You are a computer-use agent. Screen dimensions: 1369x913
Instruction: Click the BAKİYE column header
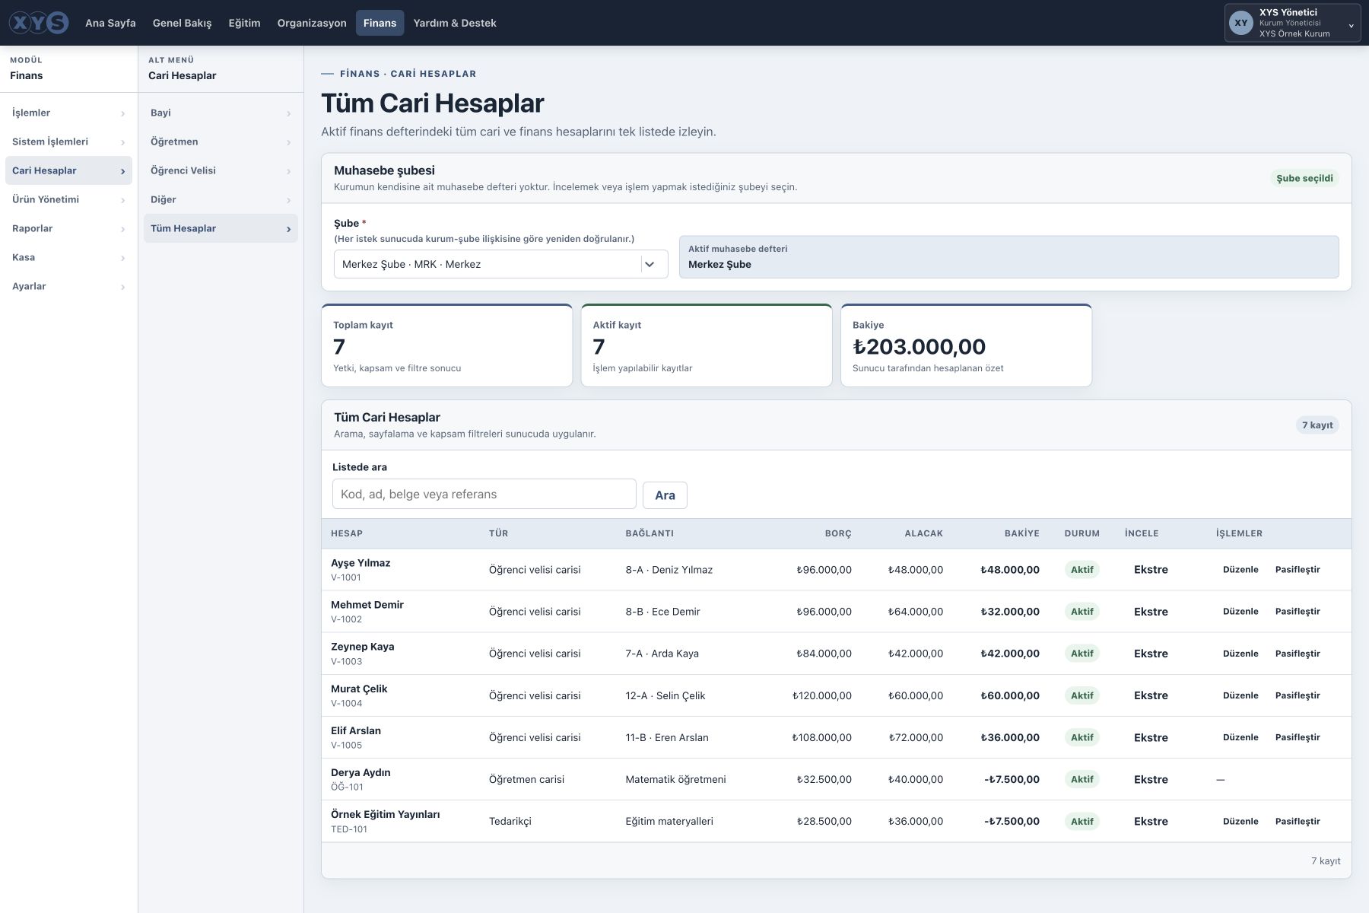click(1021, 533)
